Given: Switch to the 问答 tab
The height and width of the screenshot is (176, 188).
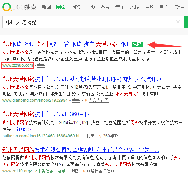Looking at the screenshot, I should (76, 7).
